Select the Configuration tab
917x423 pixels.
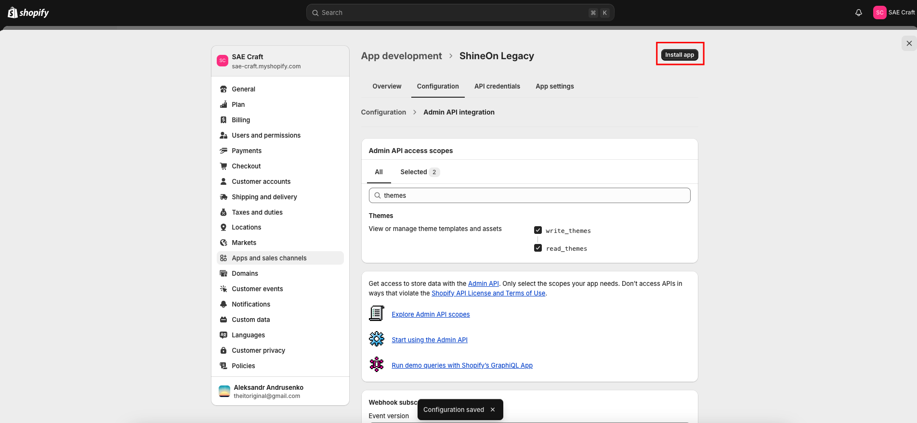point(438,86)
